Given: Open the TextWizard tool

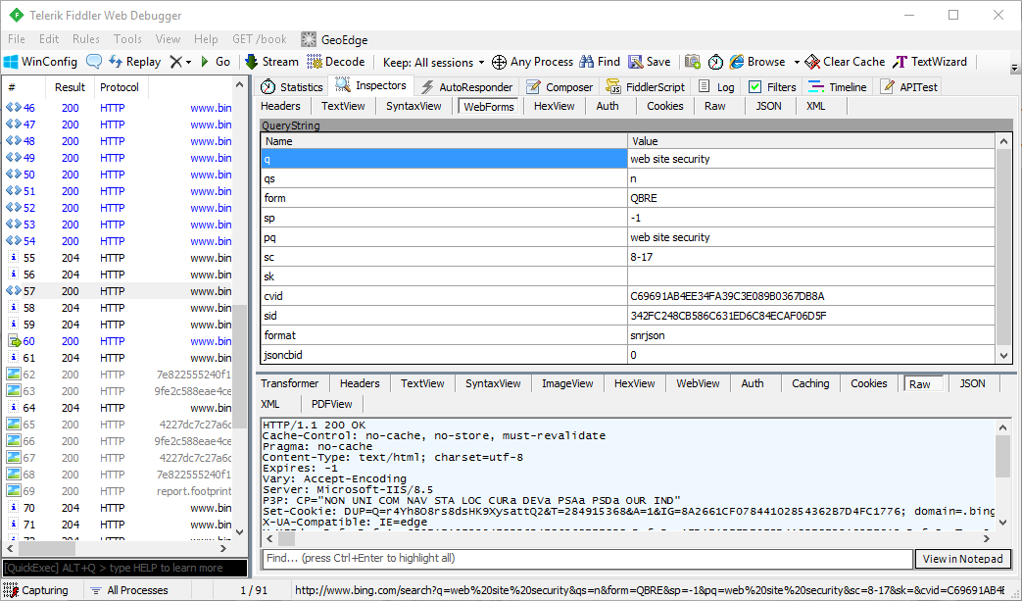Looking at the screenshot, I should click(x=929, y=61).
